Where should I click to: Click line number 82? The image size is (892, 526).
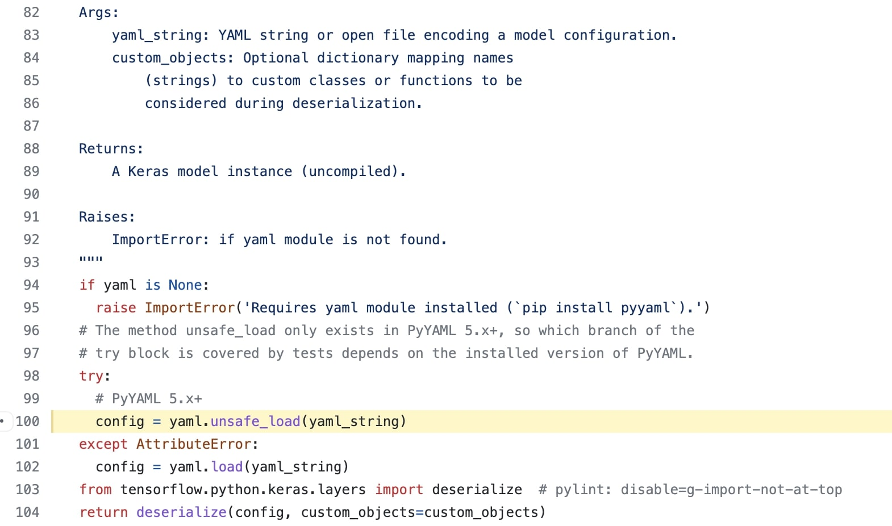click(x=31, y=12)
